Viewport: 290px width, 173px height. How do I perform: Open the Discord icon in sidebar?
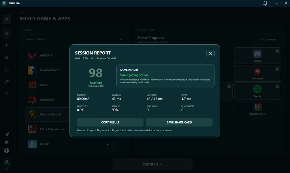(x=7, y=143)
